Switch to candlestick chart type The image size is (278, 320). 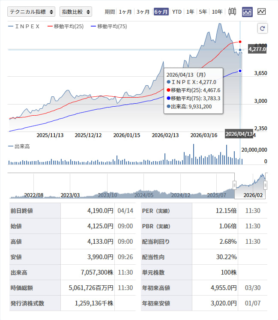232,12
